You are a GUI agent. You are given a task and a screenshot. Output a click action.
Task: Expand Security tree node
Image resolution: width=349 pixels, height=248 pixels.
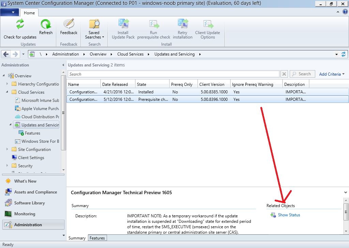[x=7, y=166]
